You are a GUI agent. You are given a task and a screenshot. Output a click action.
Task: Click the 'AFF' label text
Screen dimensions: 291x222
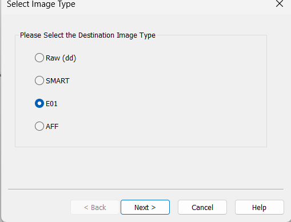pos(52,127)
